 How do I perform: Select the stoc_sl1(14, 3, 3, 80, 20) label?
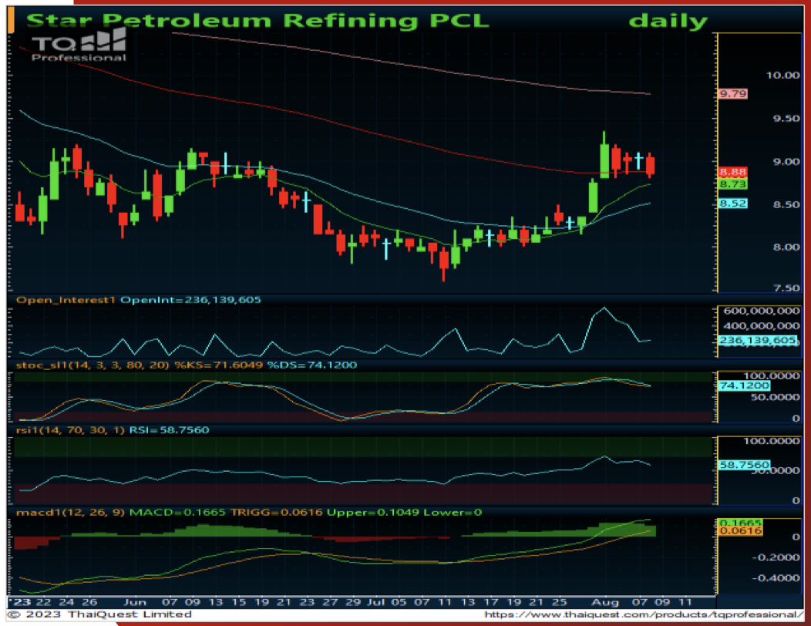point(93,365)
